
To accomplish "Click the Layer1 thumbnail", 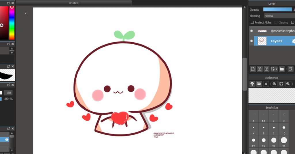I will coord(262,41).
